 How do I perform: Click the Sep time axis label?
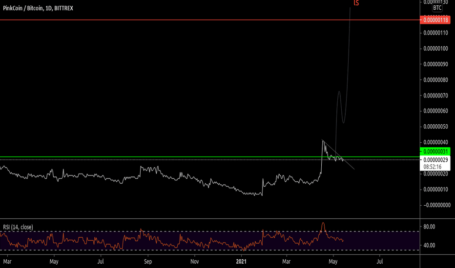click(148, 261)
